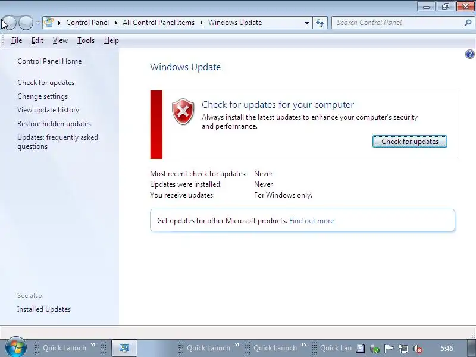Open the View menu
476x357 pixels.
tap(60, 40)
